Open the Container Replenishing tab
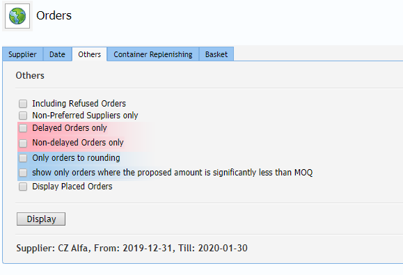The width and height of the screenshot is (403, 275). click(153, 54)
